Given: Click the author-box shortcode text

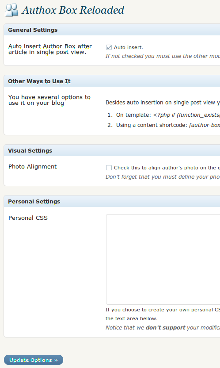Looking at the screenshot, I should [205, 125].
